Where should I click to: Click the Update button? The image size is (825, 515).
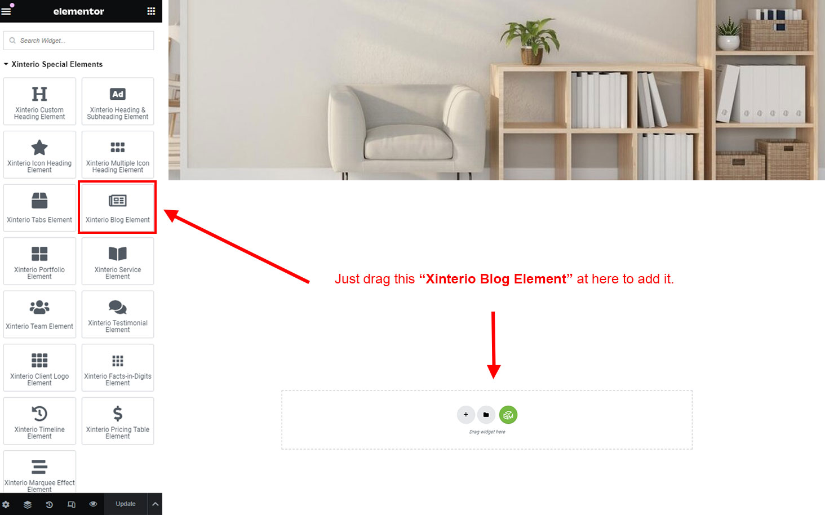tap(126, 504)
